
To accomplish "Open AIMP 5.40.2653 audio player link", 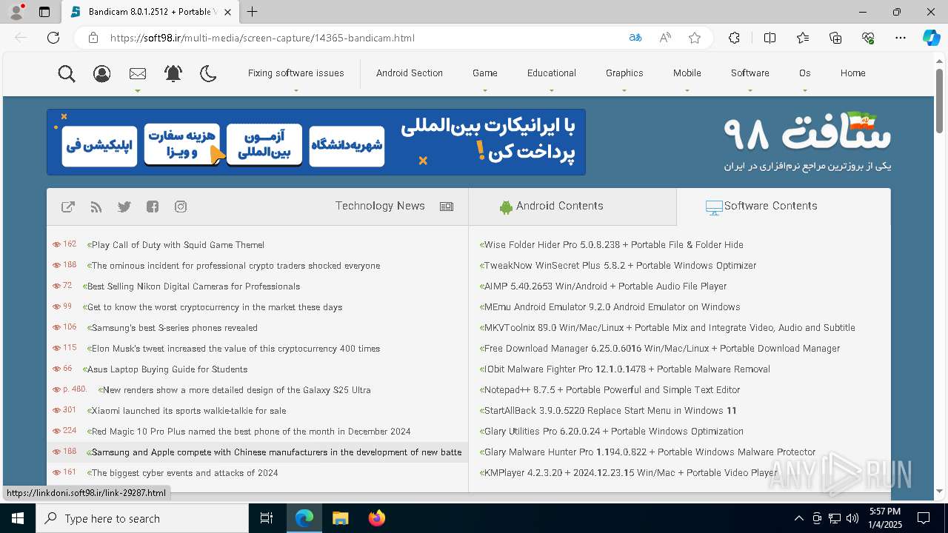I will tap(605, 286).
